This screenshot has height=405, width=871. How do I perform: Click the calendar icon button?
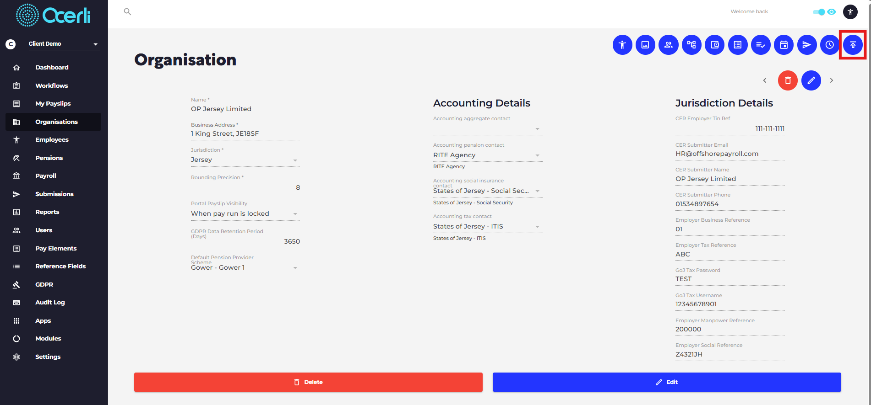tap(784, 45)
